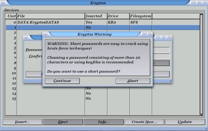Click the Create New... button
Viewport: 208px width, 131px height.
[x=145, y=122]
